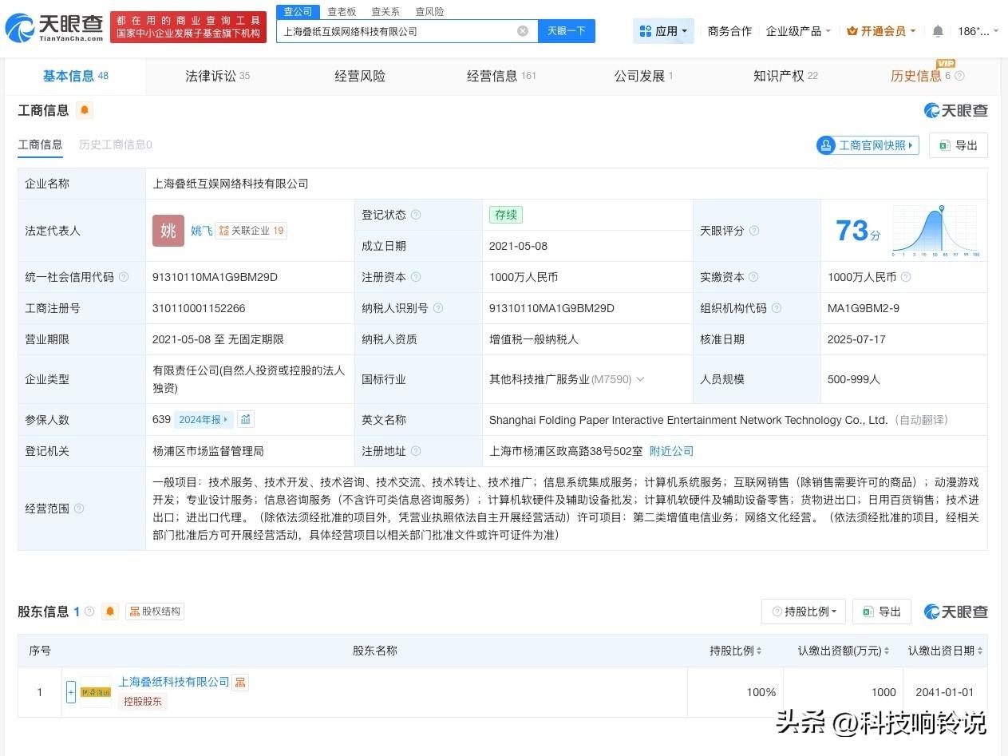Open the 知识产权 tab
The width and height of the screenshot is (1008, 756).
(x=785, y=76)
